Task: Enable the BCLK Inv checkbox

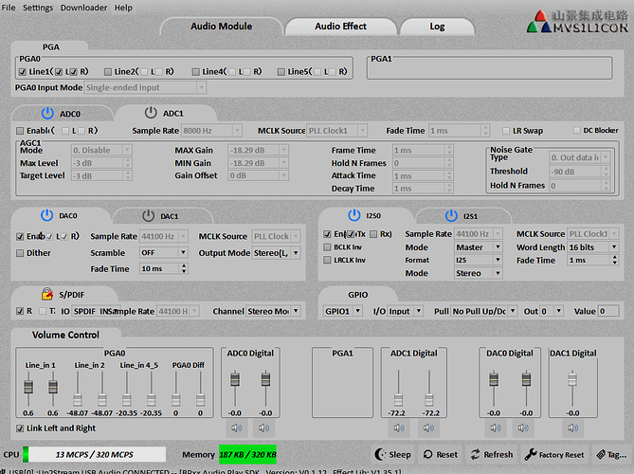Action: pos(327,247)
